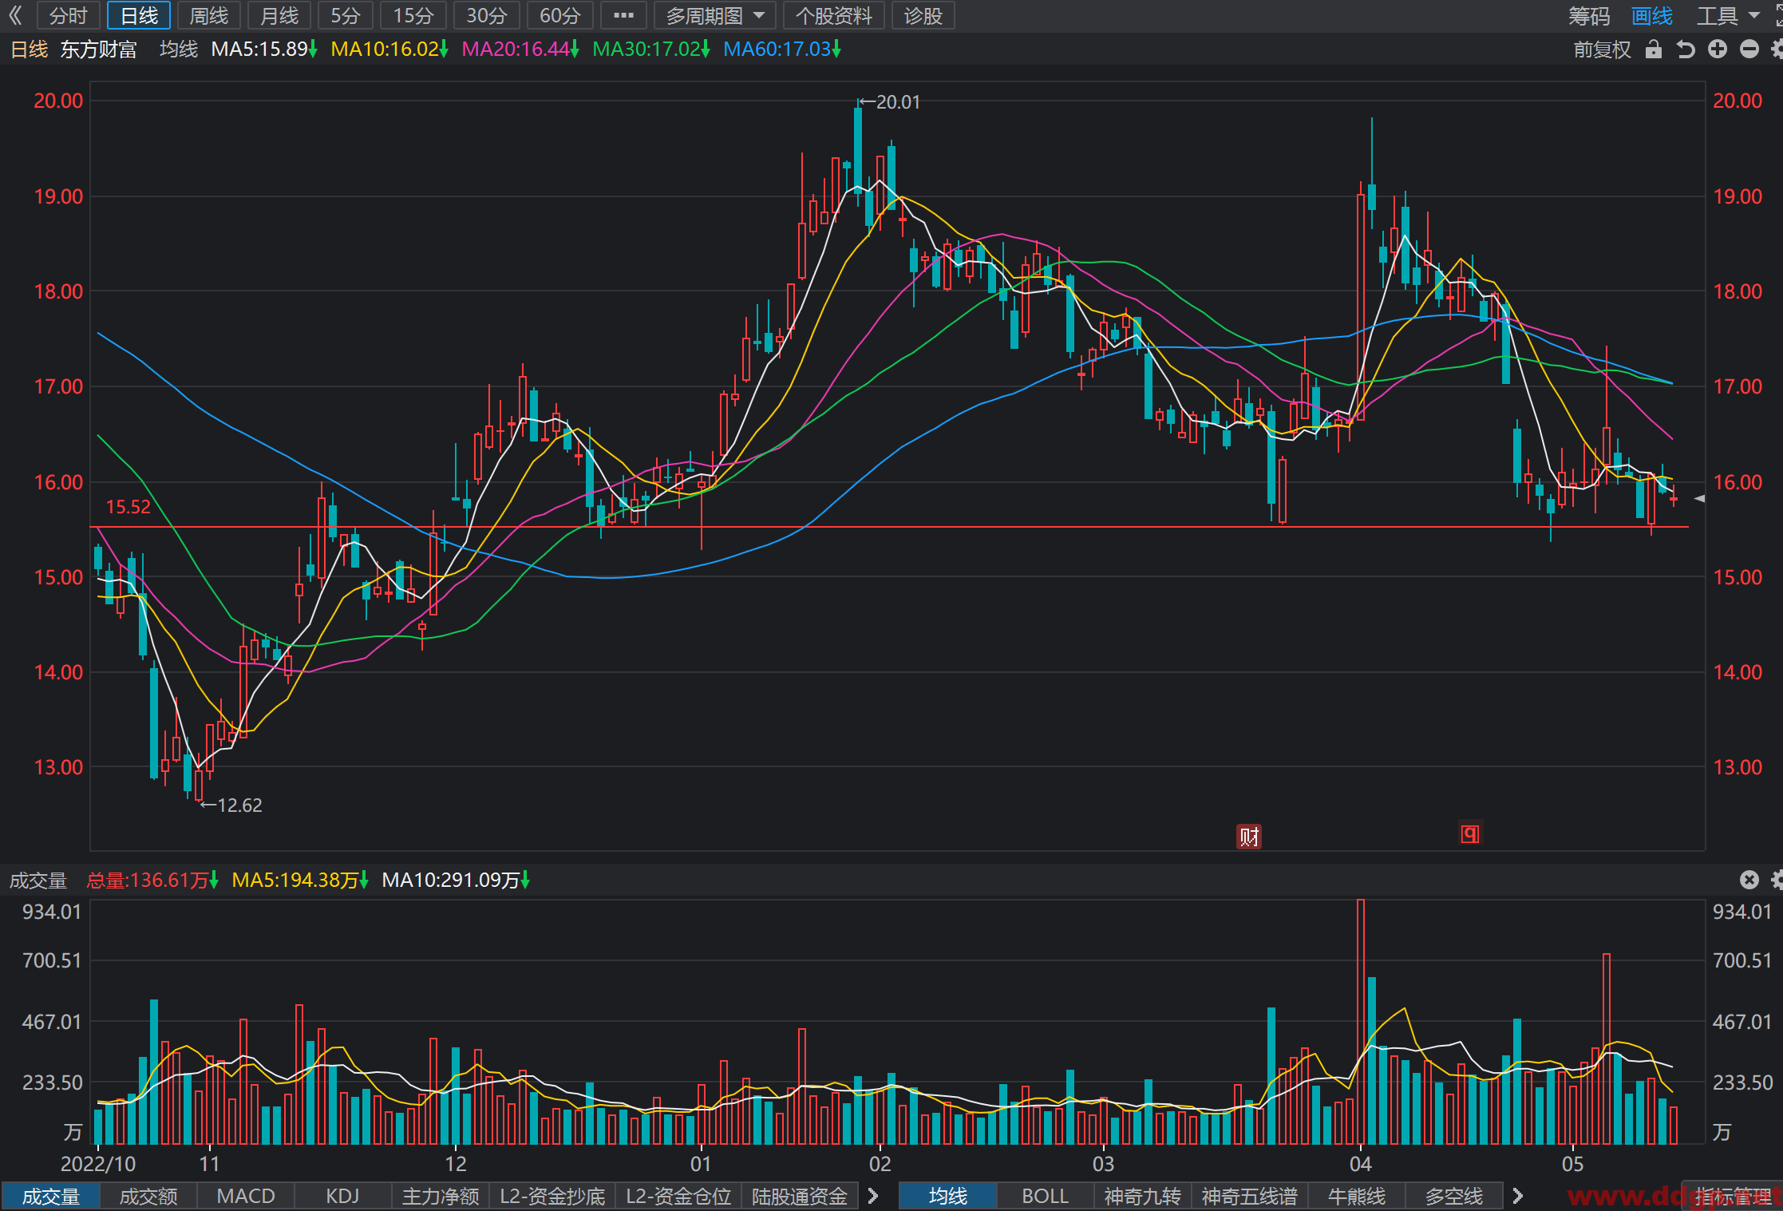Click the undo arrow icon in chart toolbar

coord(1686,49)
